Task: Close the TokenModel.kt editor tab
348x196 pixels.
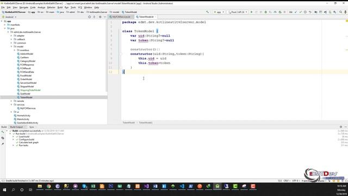Action: (156, 17)
